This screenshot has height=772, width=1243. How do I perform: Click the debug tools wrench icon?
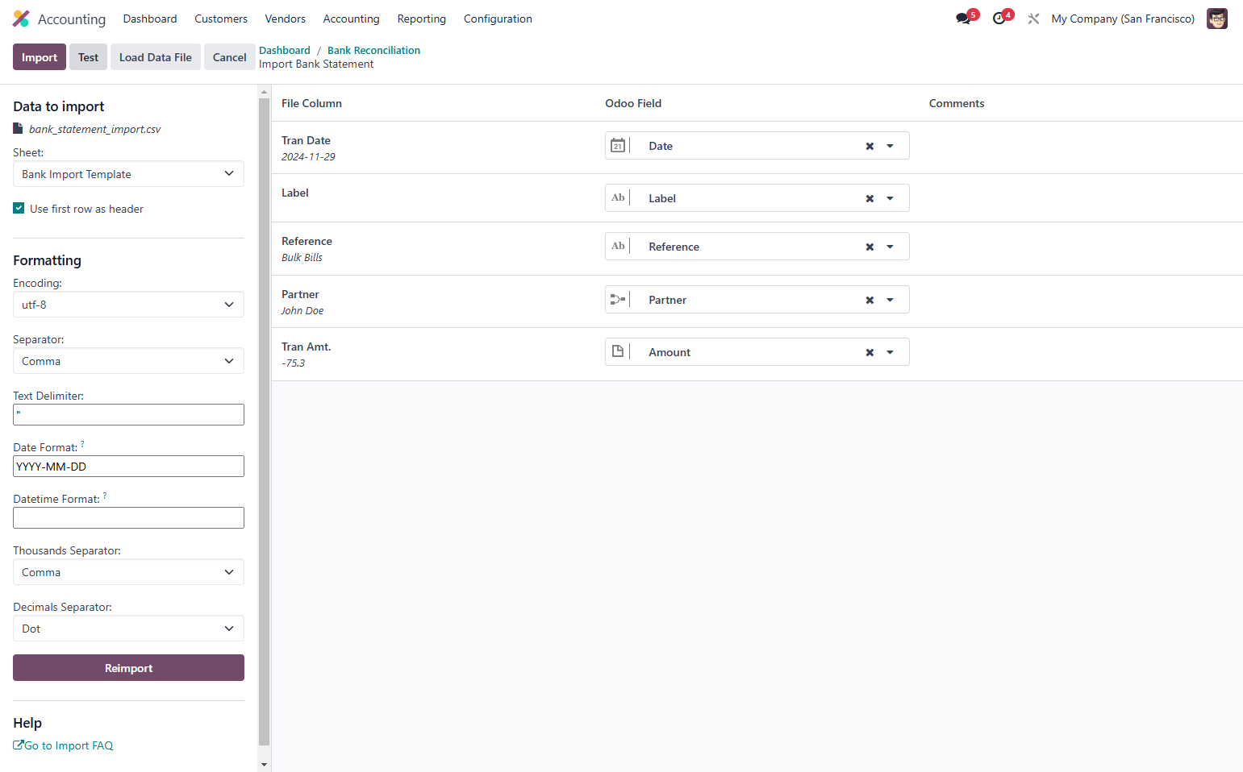pos(1033,19)
